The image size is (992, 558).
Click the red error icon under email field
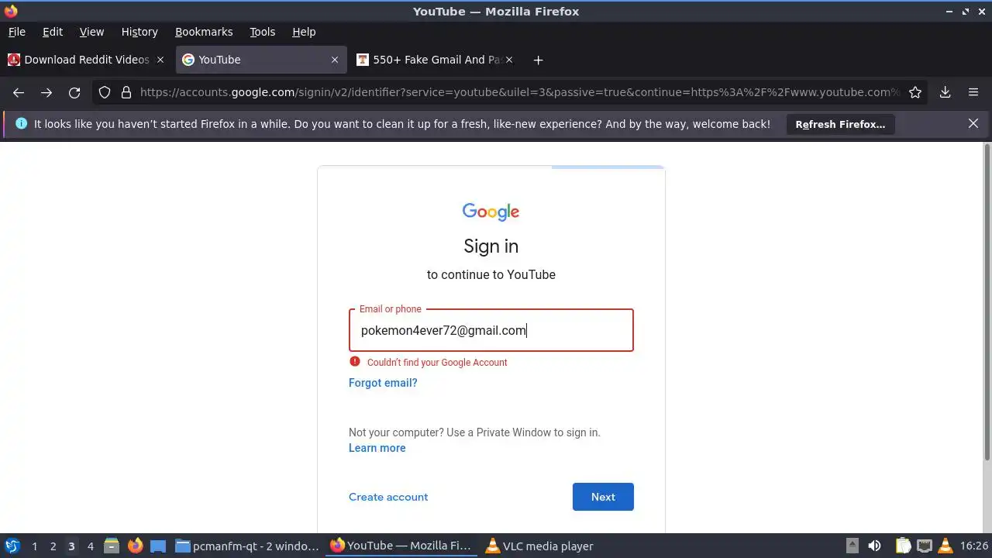(x=355, y=361)
